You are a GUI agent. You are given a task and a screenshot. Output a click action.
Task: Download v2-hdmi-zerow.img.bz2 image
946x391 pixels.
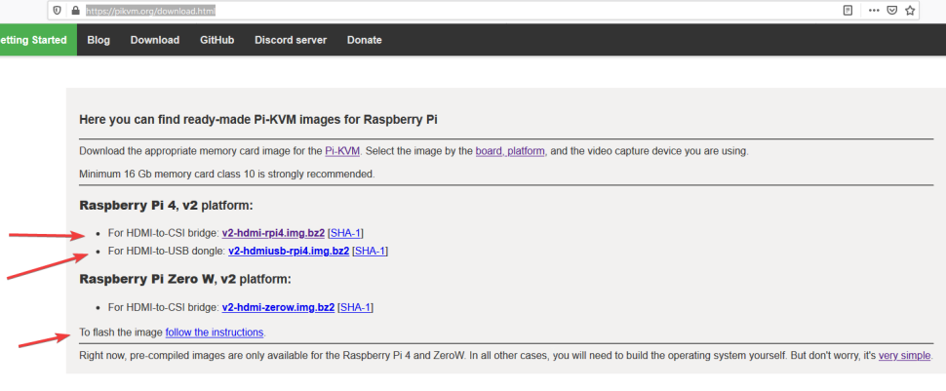coord(278,307)
